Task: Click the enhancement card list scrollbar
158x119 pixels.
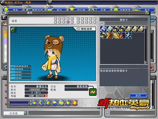Action: coord(146,45)
